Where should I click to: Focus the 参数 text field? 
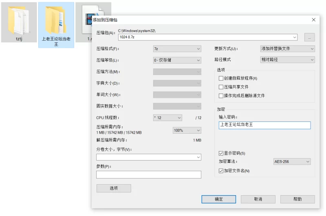(149, 174)
